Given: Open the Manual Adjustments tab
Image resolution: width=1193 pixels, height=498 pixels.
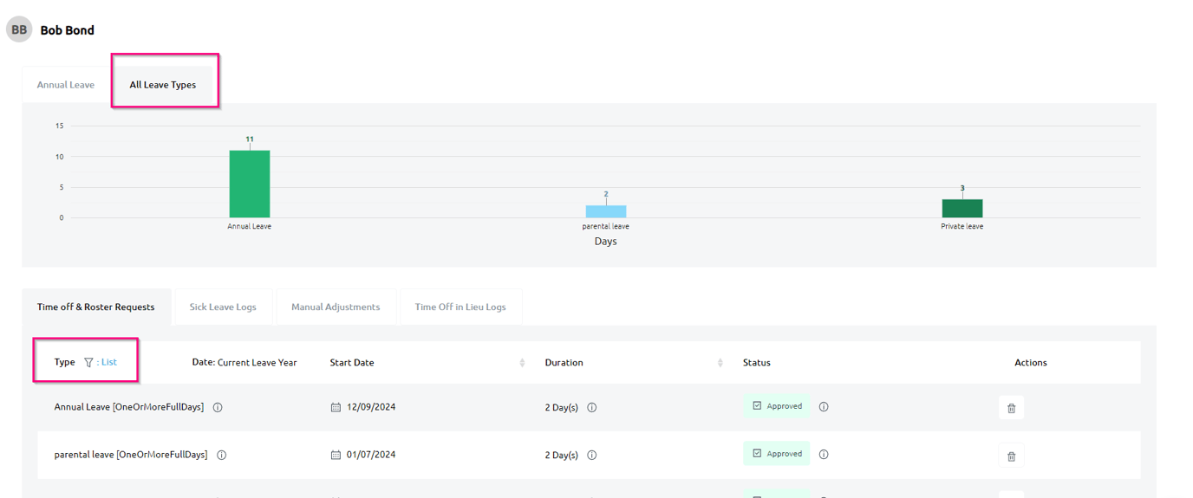Looking at the screenshot, I should 336,307.
